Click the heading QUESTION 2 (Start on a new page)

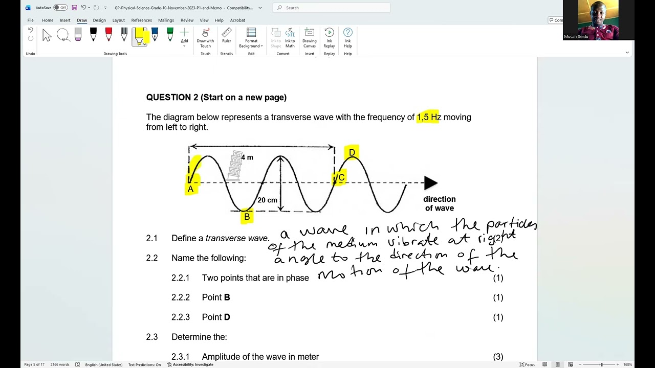pyautogui.click(x=216, y=97)
